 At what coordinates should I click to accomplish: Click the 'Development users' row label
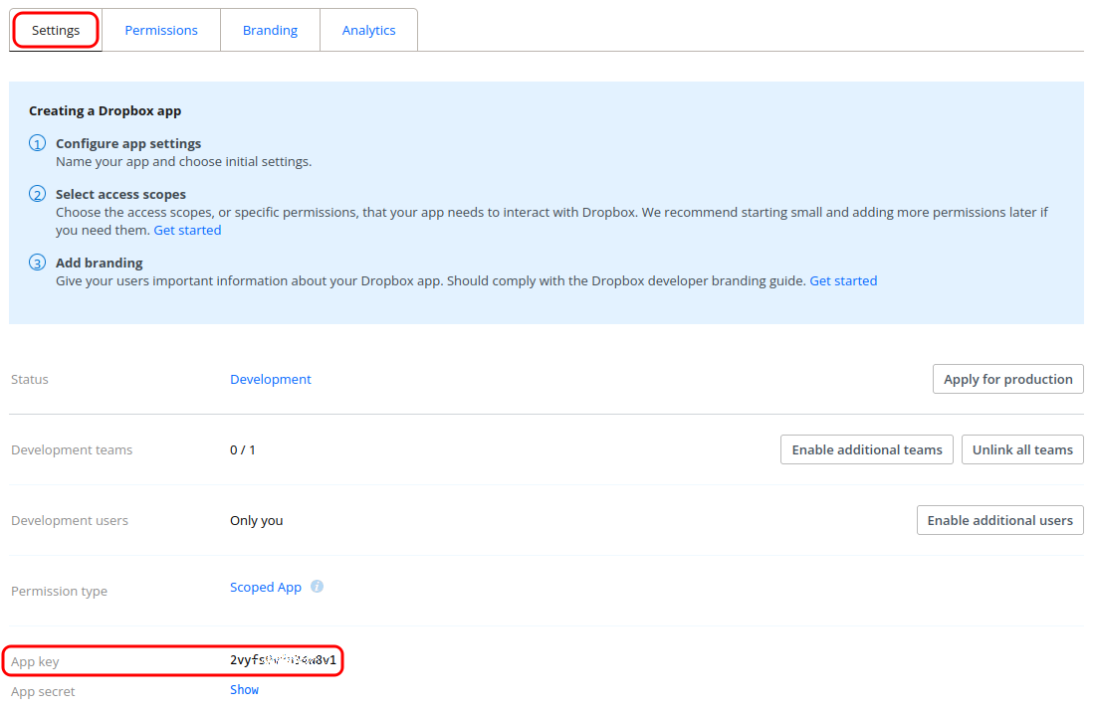point(70,521)
